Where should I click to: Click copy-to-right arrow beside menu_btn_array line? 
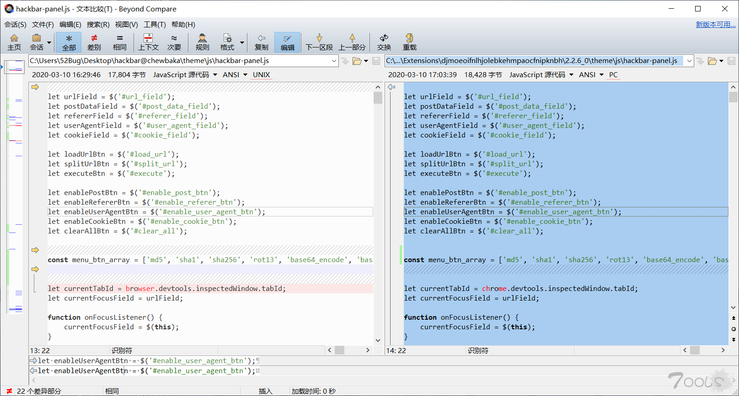click(x=35, y=250)
